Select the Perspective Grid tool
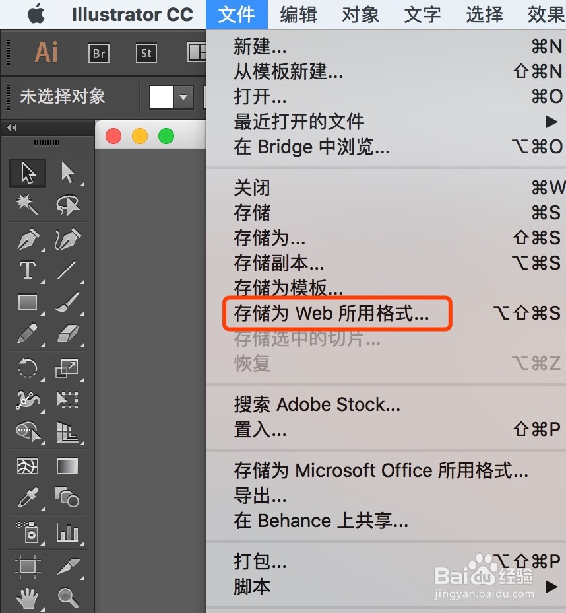This screenshot has height=613, width=566. coord(67,431)
